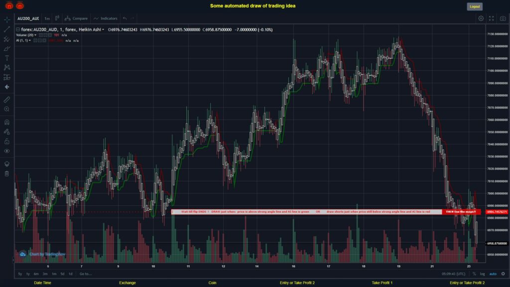Open the Go to date dialog
Viewport: 510px width, 287px height.
(x=86, y=274)
